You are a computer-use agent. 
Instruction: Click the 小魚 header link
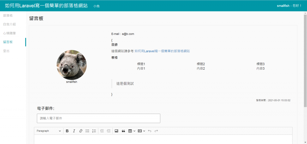point(97,6)
